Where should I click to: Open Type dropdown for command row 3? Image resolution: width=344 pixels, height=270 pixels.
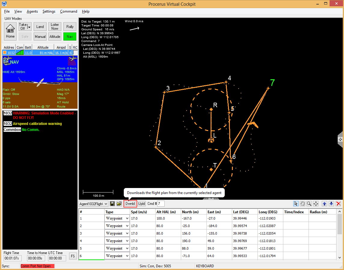pos(127,233)
